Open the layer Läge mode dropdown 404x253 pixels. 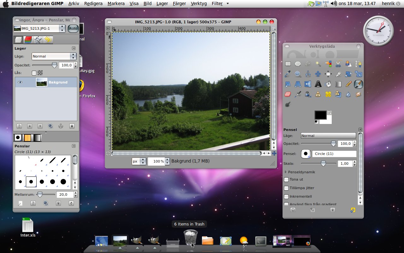pyautogui.click(x=54, y=56)
